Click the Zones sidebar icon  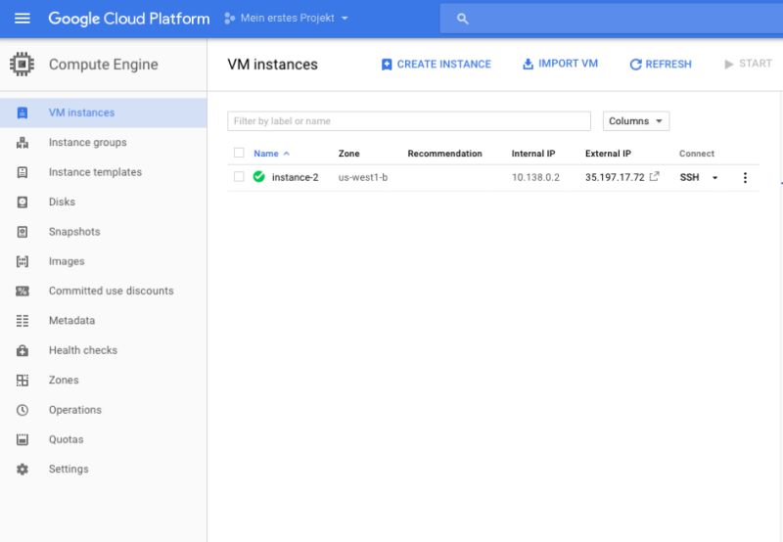pos(23,381)
